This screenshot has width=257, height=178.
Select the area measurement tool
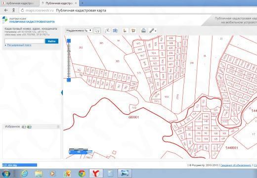click(x=133, y=31)
